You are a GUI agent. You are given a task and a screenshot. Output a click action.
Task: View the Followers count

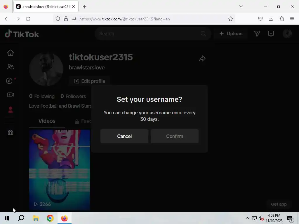[x=73, y=96]
